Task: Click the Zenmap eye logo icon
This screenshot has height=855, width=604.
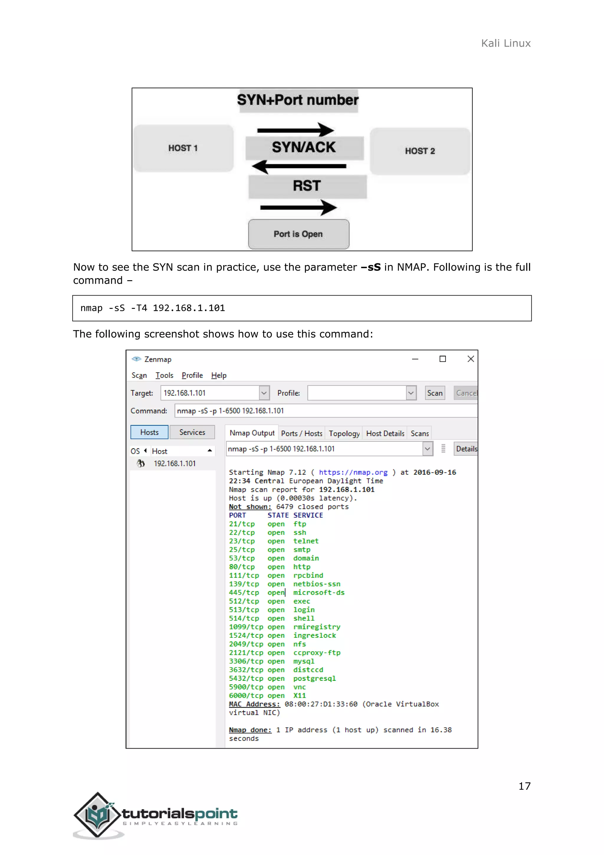Action: click(137, 359)
